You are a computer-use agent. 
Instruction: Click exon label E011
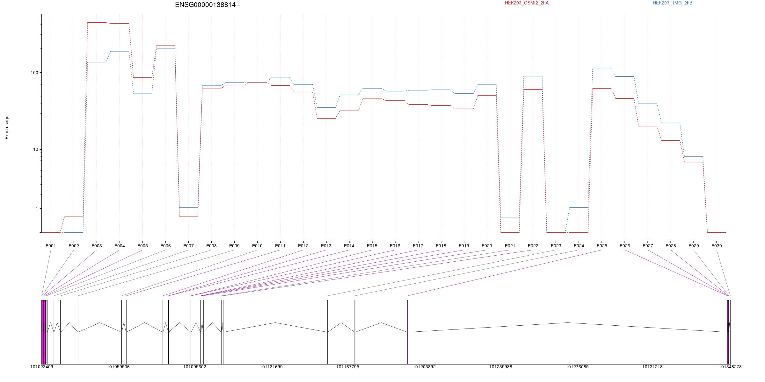click(x=280, y=246)
